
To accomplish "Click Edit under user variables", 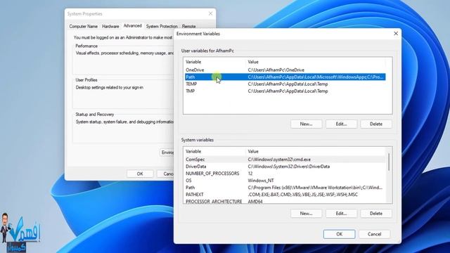I will pos(341,124).
